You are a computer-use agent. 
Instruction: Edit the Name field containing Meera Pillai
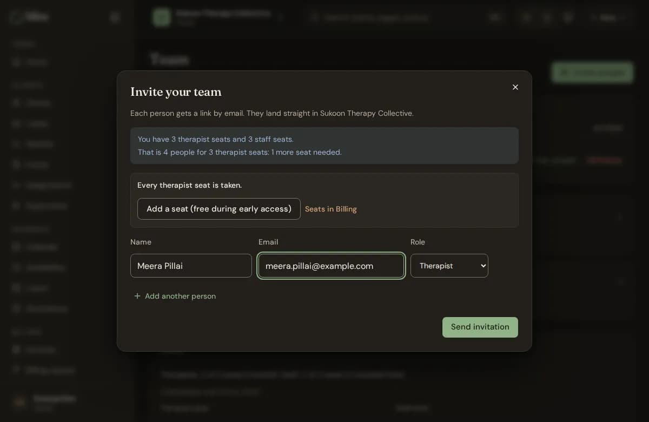(191, 266)
